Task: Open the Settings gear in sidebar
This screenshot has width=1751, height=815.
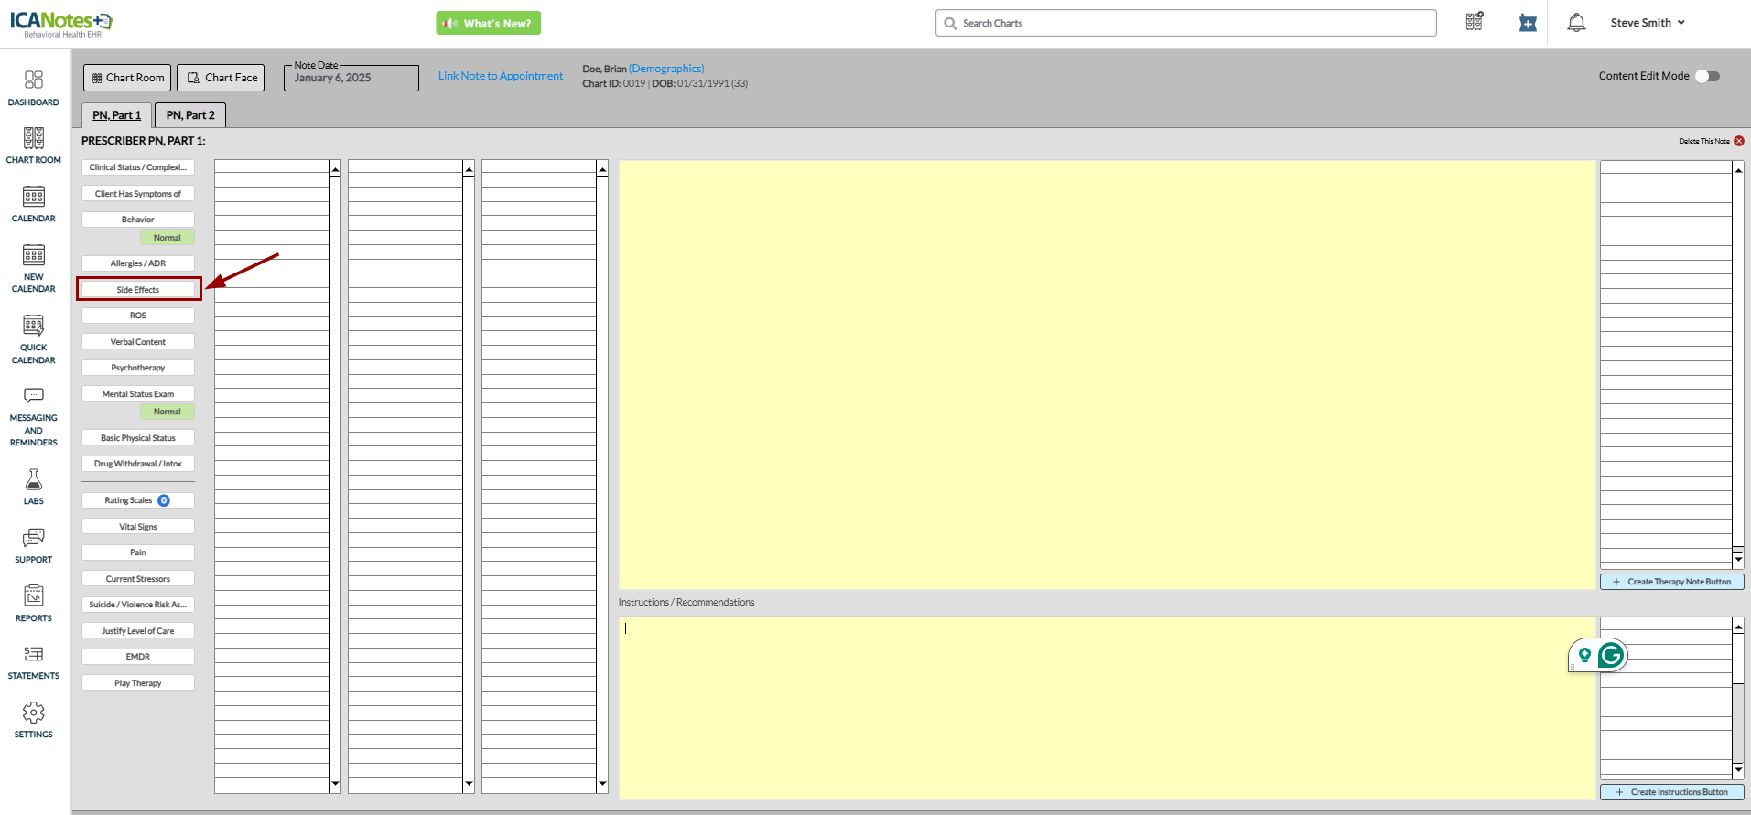Action: [x=34, y=720]
